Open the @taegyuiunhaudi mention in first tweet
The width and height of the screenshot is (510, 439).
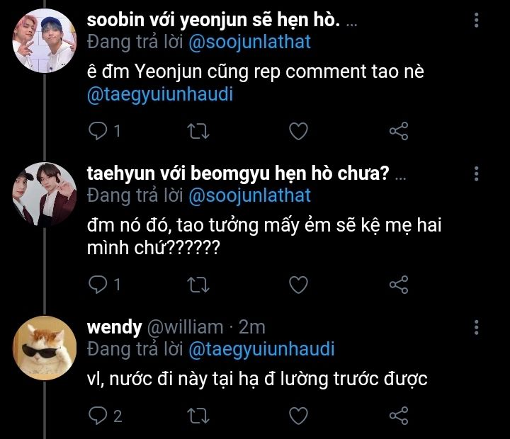(x=159, y=97)
